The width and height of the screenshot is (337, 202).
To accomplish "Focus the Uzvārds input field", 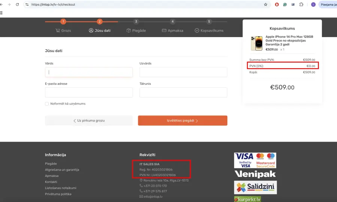I will (183, 72).
